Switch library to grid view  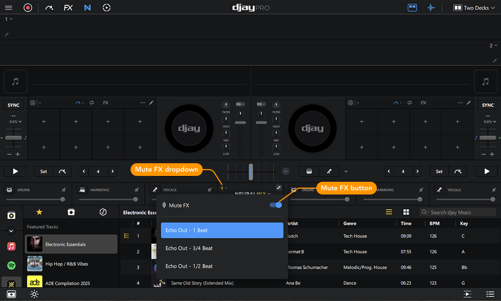(406, 212)
